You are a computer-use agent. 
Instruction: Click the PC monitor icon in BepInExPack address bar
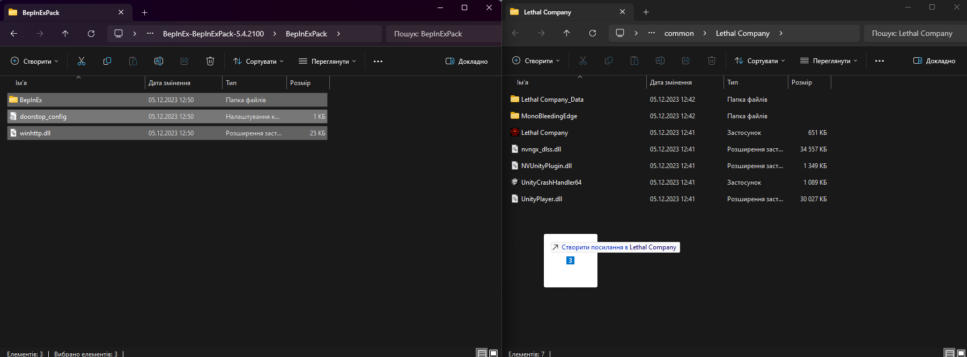[119, 34]
